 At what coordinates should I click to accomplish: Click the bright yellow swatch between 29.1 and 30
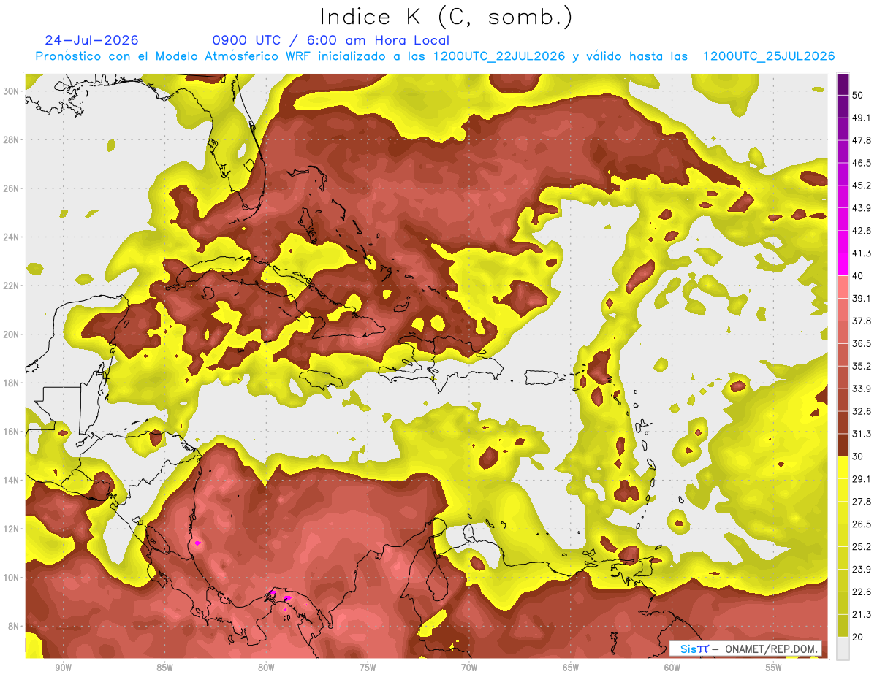(x=843, y=467)
